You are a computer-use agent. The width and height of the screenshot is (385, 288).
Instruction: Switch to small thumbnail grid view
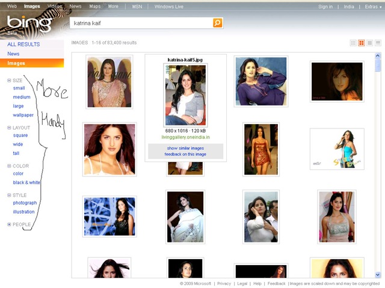(353, 43)
